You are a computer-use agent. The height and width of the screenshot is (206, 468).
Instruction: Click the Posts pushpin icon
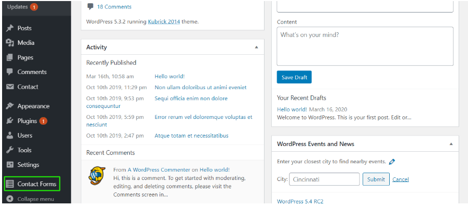[10, 28]
